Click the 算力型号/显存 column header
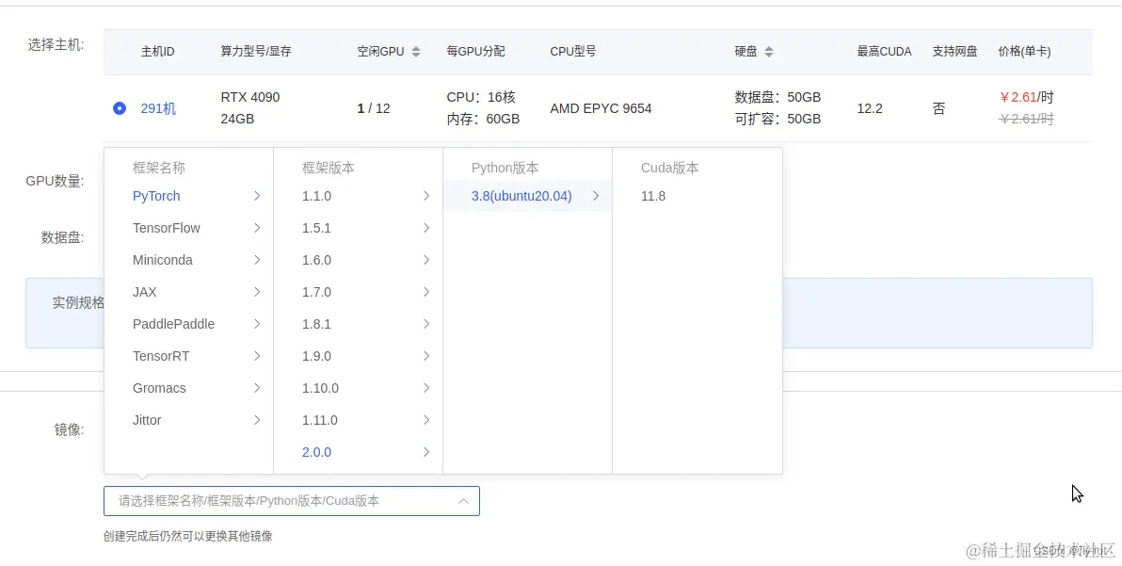The height and width of the screenshot is (566, 1122). pyautogui.click(x=255, y=52)
